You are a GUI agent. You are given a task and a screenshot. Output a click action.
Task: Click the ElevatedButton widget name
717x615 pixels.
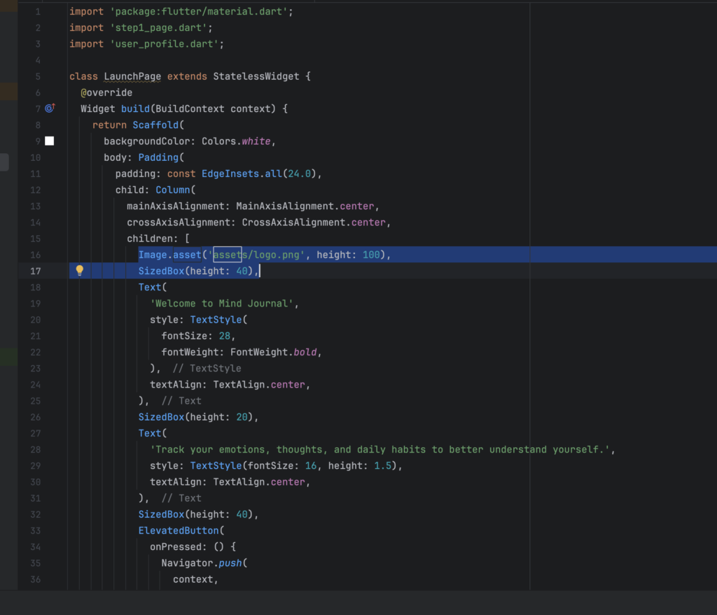[x=179, y=530]
